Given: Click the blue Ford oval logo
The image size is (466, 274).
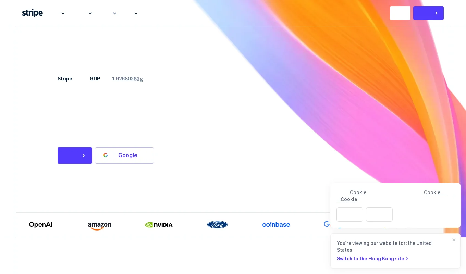Looking at the screenshot, I should (x=217, y=225).
